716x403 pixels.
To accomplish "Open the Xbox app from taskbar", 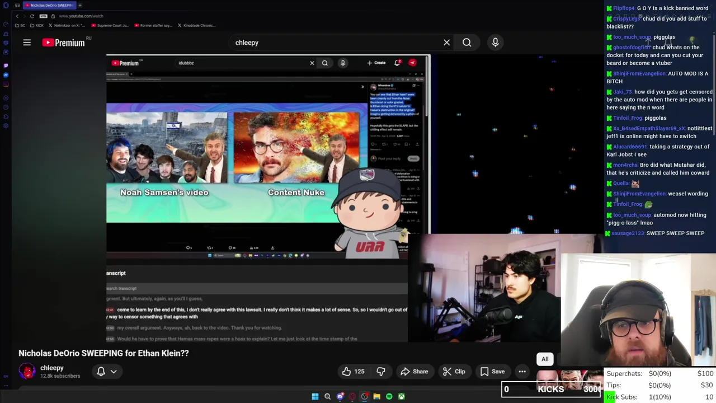I will coord(401,396).
